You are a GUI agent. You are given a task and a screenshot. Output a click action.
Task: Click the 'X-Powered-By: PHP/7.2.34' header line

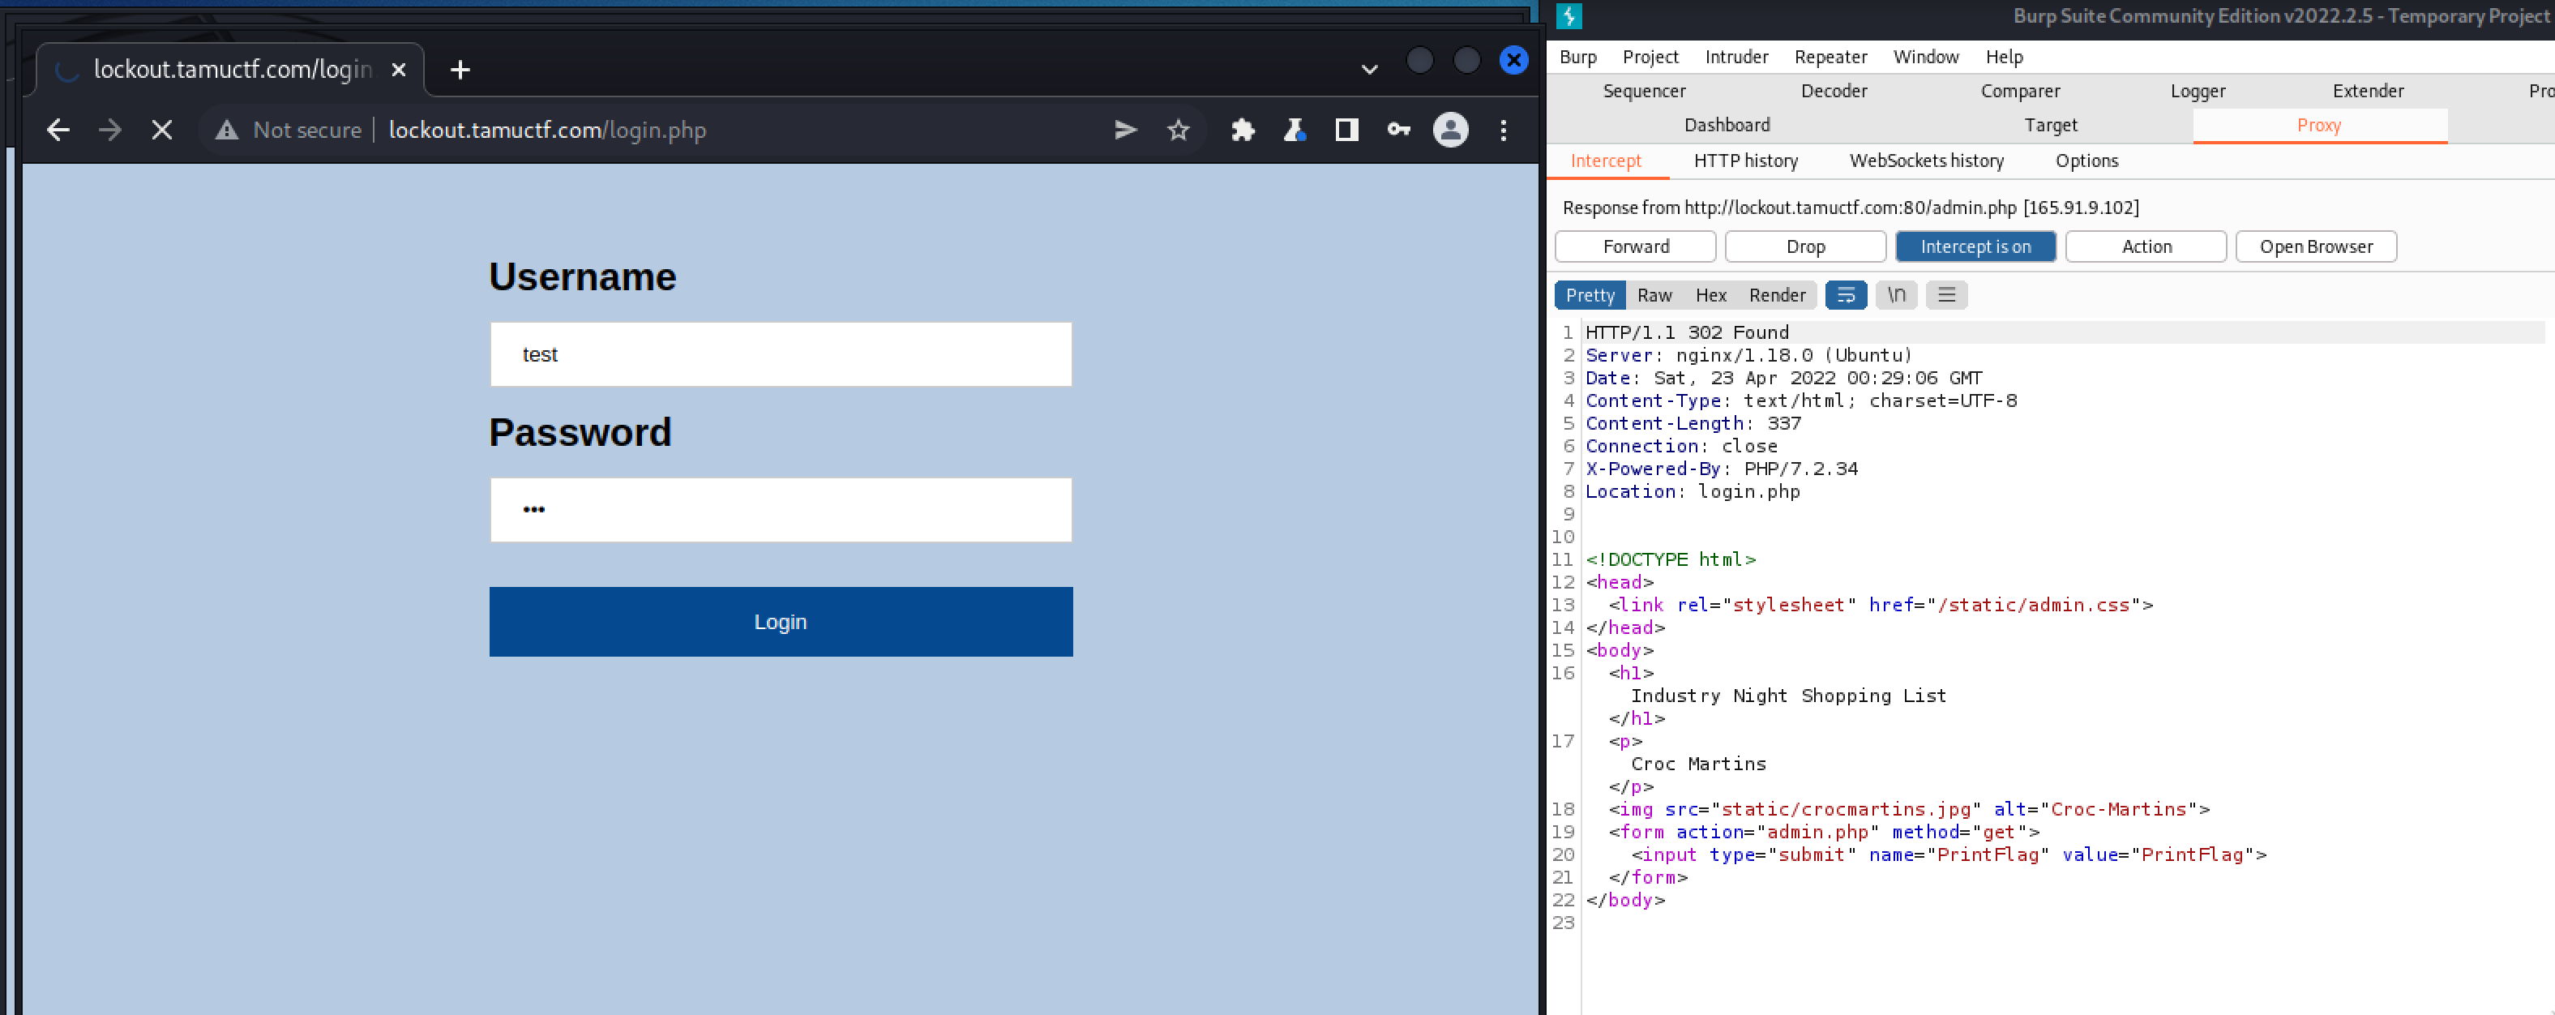point(1721,469)
